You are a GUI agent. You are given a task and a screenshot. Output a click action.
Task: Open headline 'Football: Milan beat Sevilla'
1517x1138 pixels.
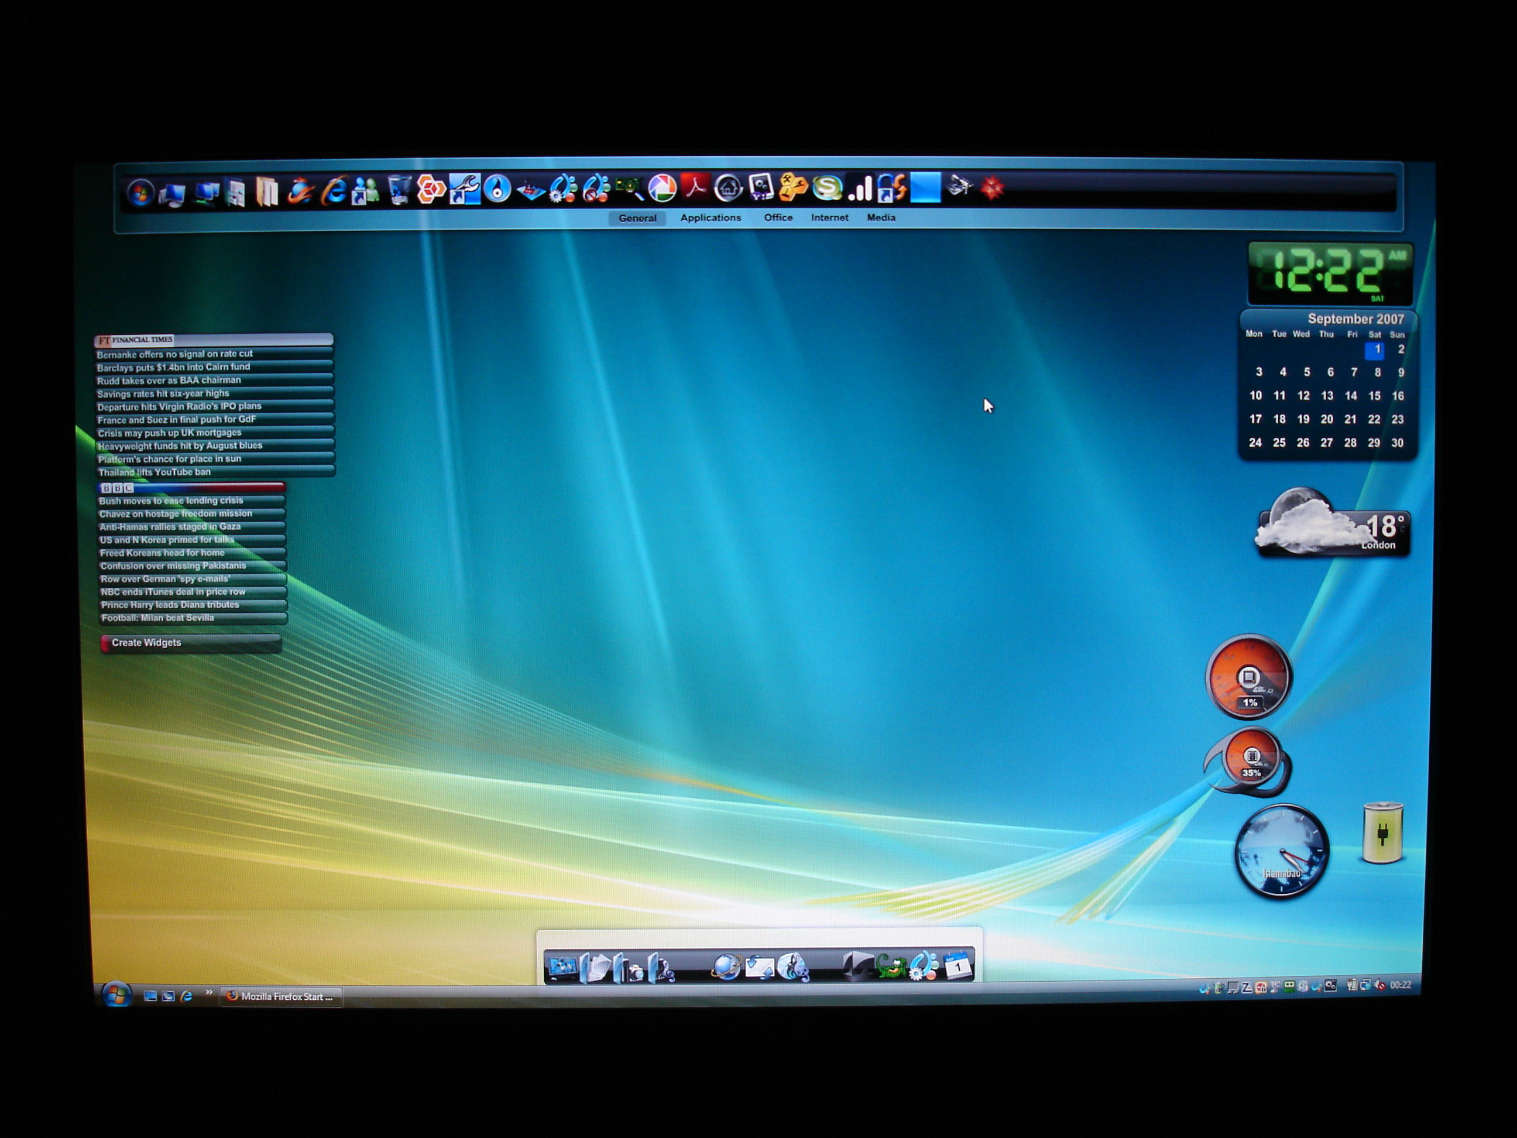tap(193, 618)
